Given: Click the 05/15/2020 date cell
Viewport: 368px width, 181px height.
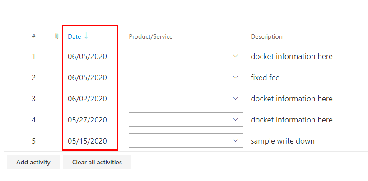Looking at the screenshot, I should 88,141.
